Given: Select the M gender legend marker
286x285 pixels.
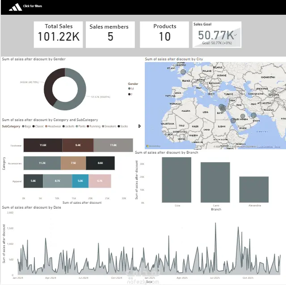Looking at the screenshot, I should pyautogui.click(x=129, y=88).
